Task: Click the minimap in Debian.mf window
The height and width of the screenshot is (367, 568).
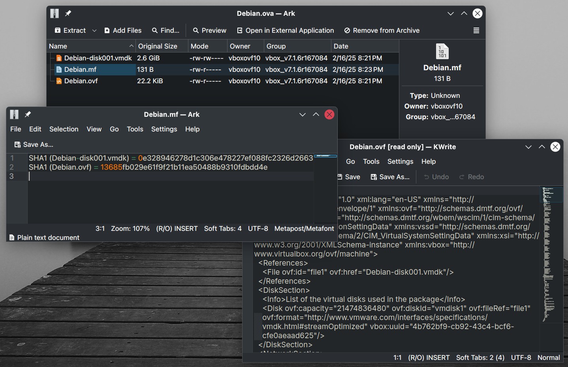Action: pyautogui.click(x=325, y=189)
